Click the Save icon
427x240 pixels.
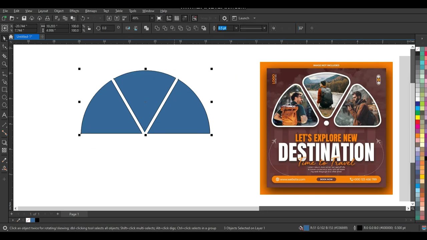pos(24,18)
